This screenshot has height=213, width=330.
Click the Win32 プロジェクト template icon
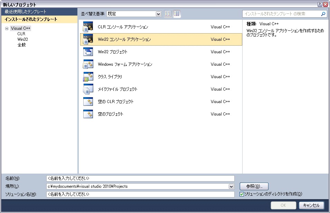[88, 52]
